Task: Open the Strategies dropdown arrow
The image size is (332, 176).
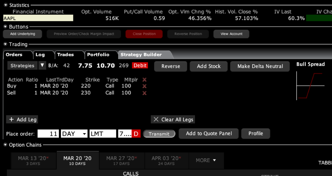Action: [x=42, y=66]
